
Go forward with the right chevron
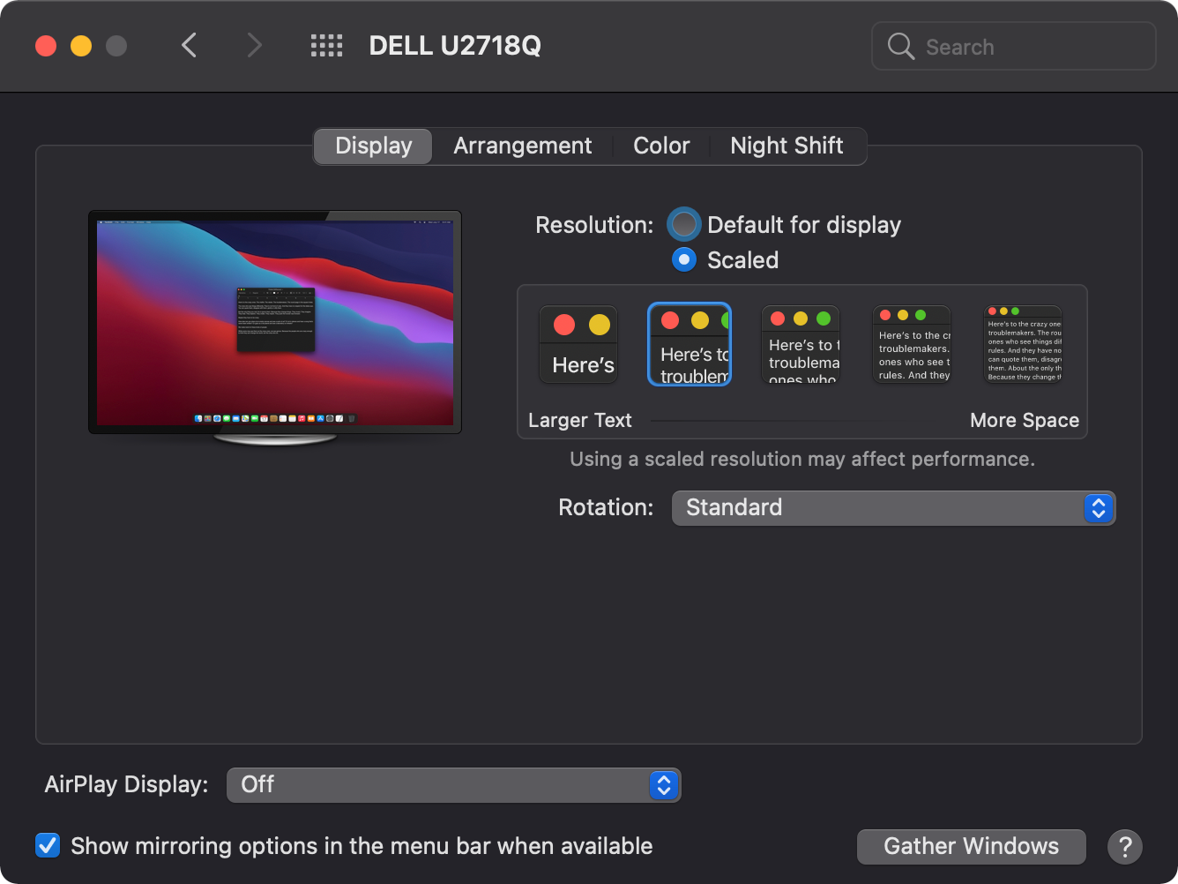254,45
